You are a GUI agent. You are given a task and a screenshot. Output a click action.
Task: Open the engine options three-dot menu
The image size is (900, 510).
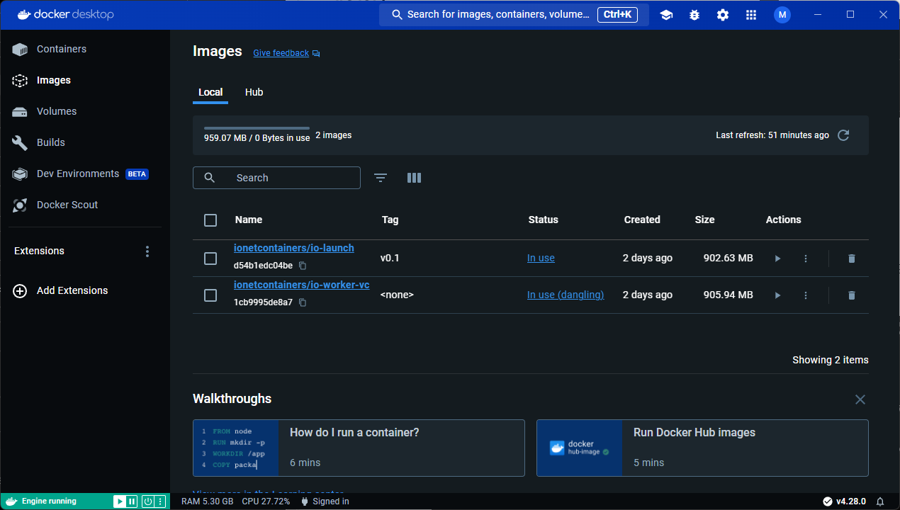tap(160, 501)
